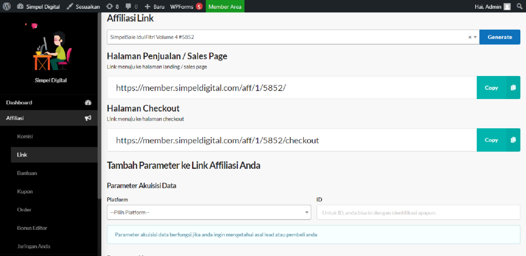Click the 'Tambah Parameter ke Link Affiliasi Anda' heading
The width and height of the screenshot is (526, 256).
[183, 166]
